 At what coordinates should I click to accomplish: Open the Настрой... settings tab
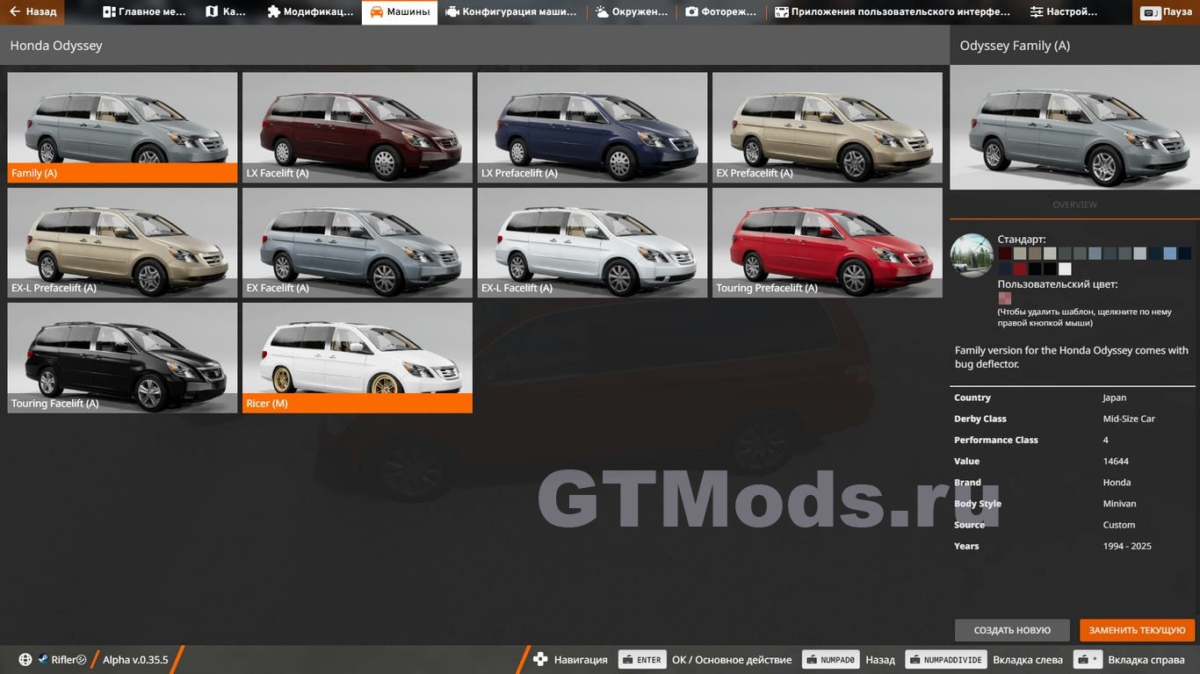coord(1064,12)
